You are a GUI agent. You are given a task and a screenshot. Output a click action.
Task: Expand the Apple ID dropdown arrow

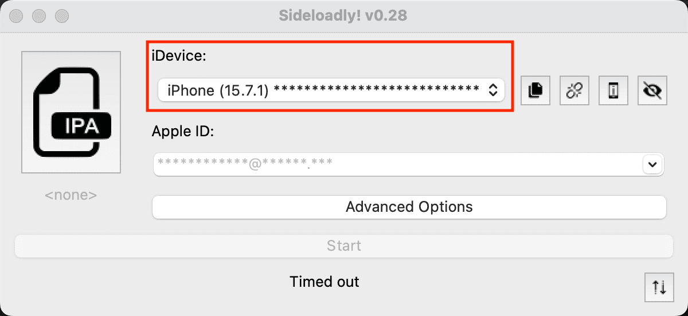tap(652, 165)
